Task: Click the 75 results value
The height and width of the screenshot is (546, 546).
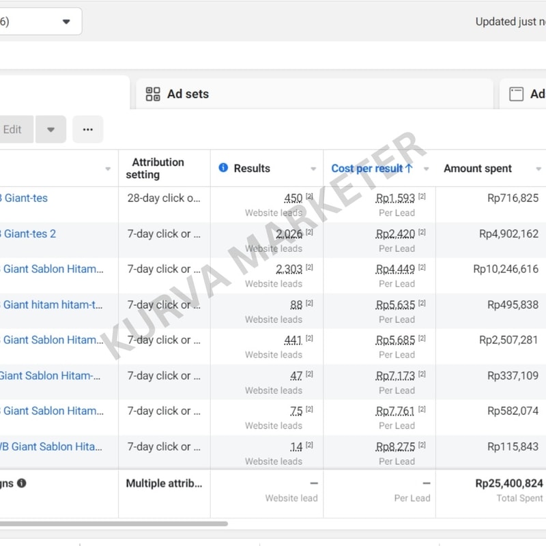Action: pos(296,412)
